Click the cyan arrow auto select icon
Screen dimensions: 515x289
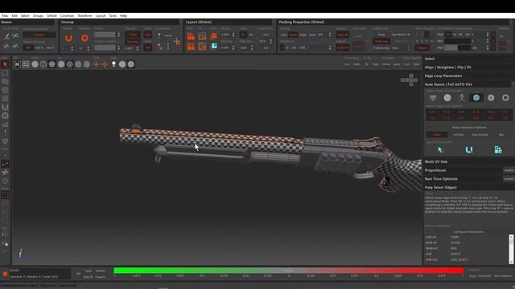click(440, 150)
